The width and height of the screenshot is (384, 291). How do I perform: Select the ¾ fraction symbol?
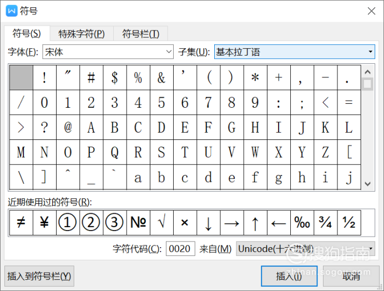326,223
